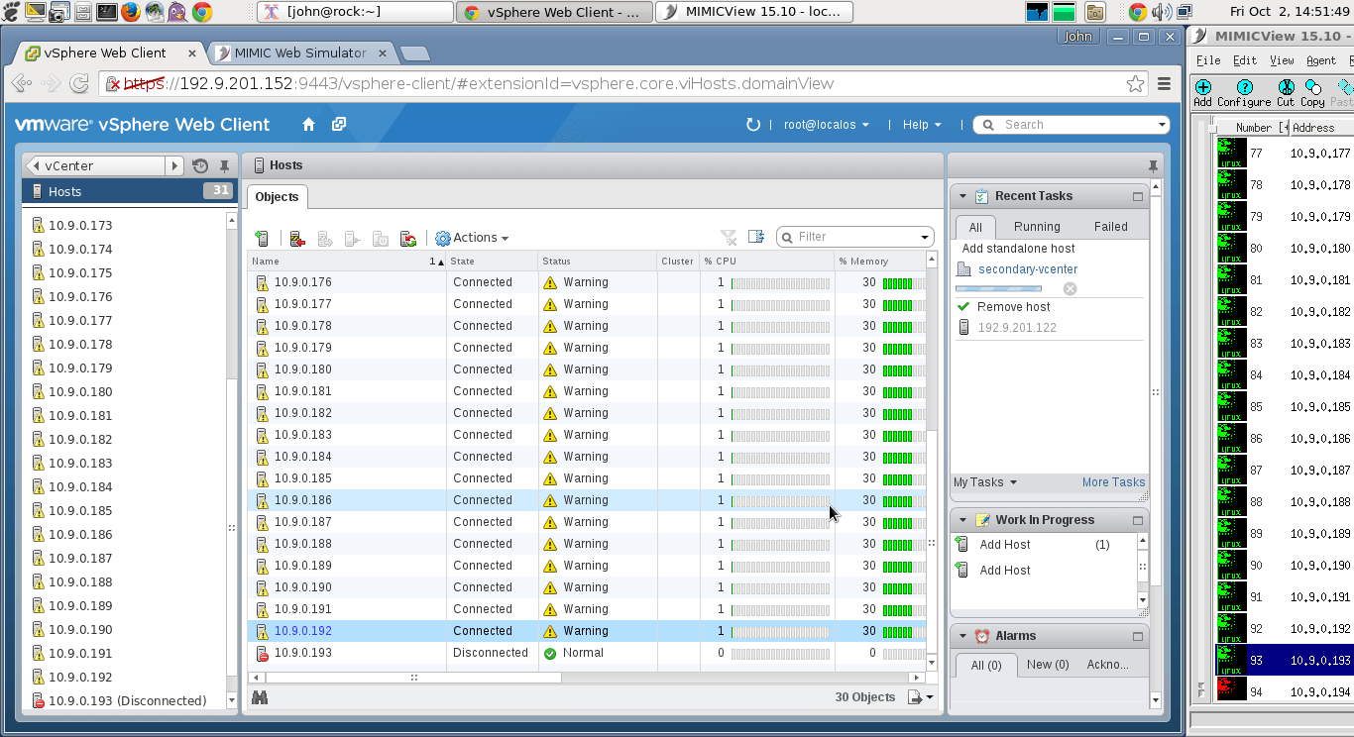The image size is (1354, 737).
Task: Launch terminal from top panel icon
Action: tap(107, 12)
